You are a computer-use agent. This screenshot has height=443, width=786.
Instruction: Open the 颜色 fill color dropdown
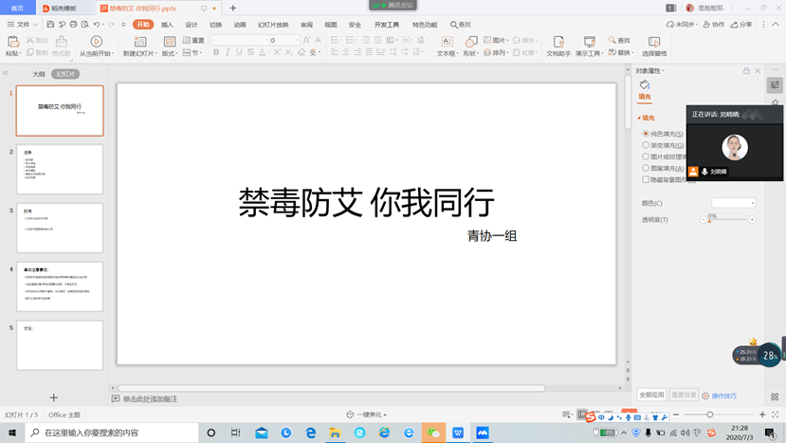(x=734, y=203)
